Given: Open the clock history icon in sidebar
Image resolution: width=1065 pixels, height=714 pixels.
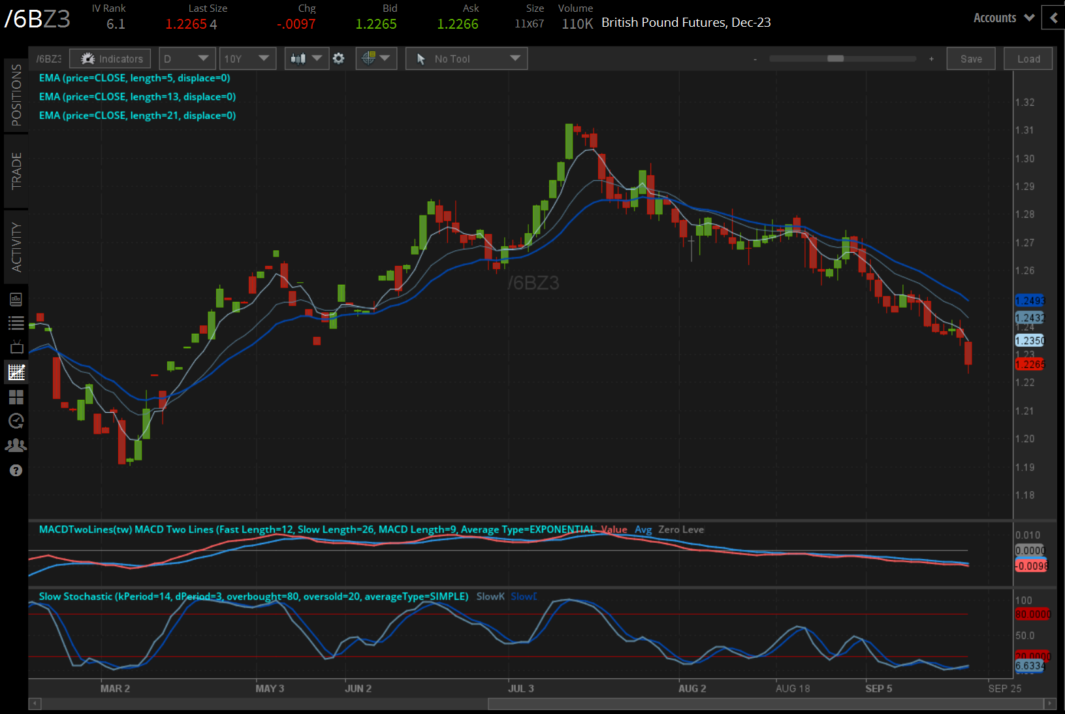Looking at the screenshot, I should point(16,421).
